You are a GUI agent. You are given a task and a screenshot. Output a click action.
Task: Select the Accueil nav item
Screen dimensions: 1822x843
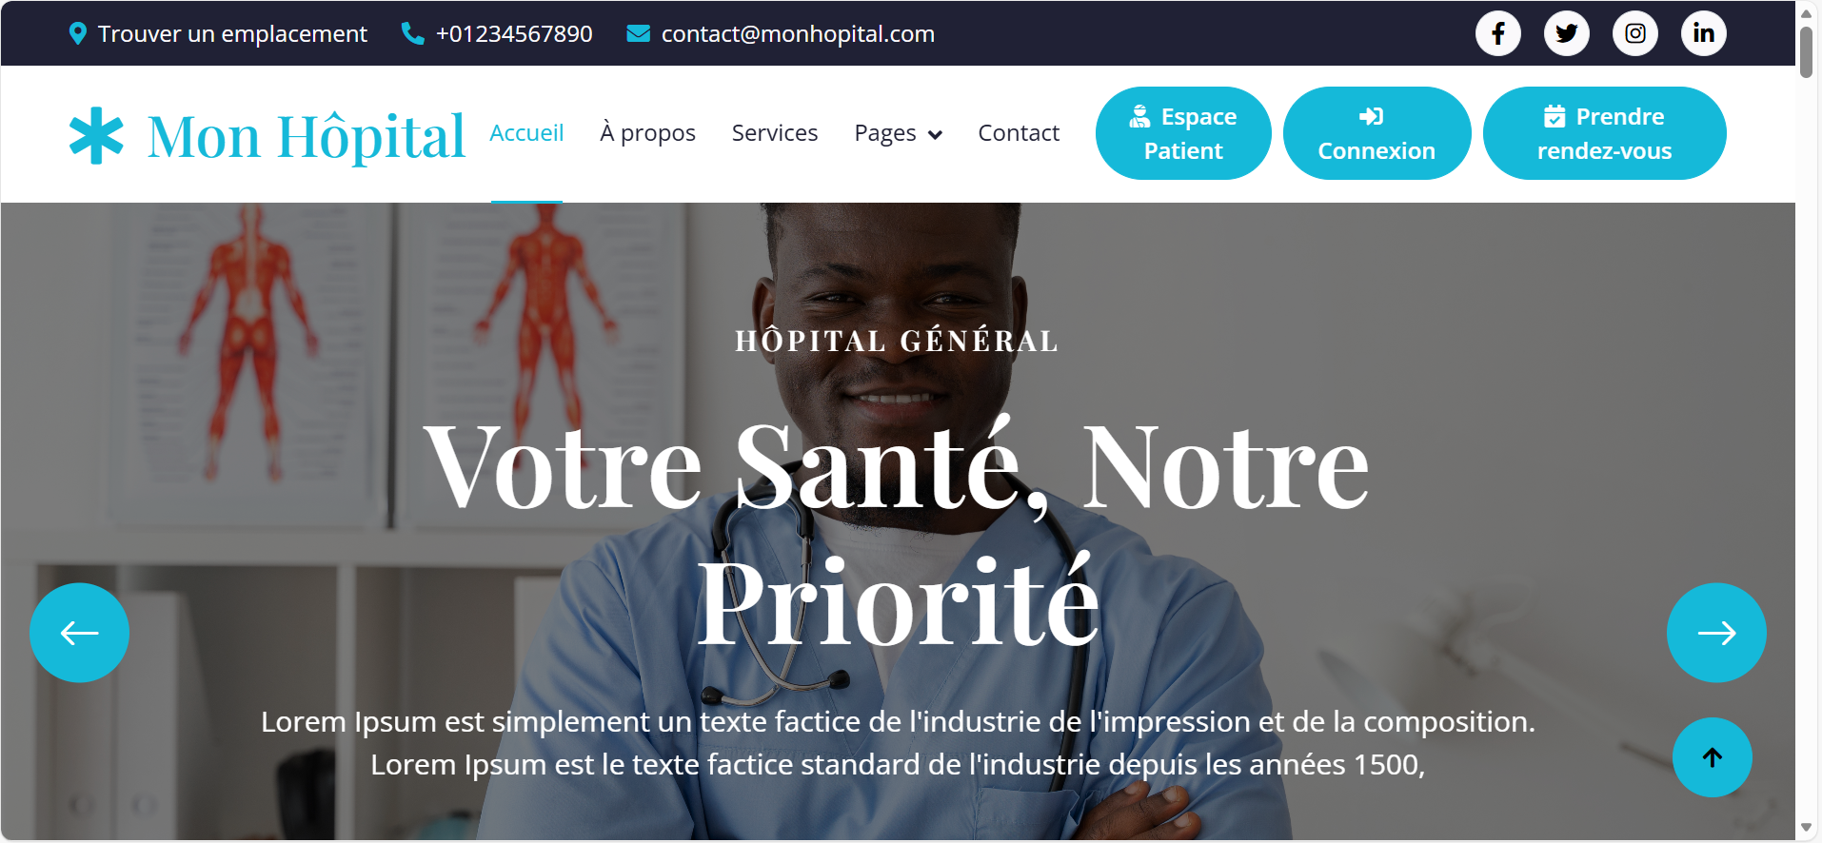point(526,133)
